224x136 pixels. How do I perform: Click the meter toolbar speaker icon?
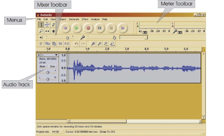(140, 31)
